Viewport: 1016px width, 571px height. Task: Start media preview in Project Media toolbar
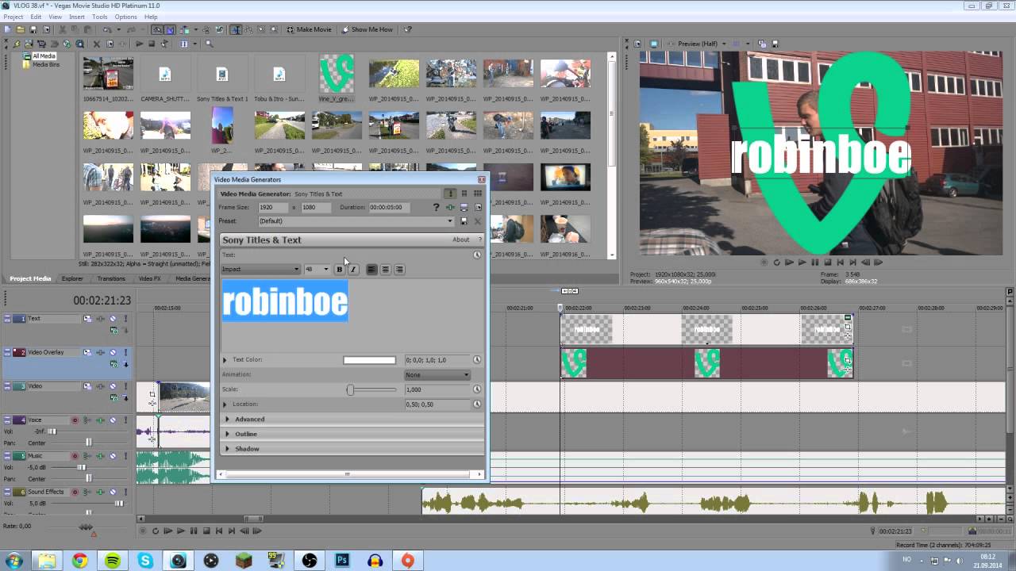[x=140, y=44]
